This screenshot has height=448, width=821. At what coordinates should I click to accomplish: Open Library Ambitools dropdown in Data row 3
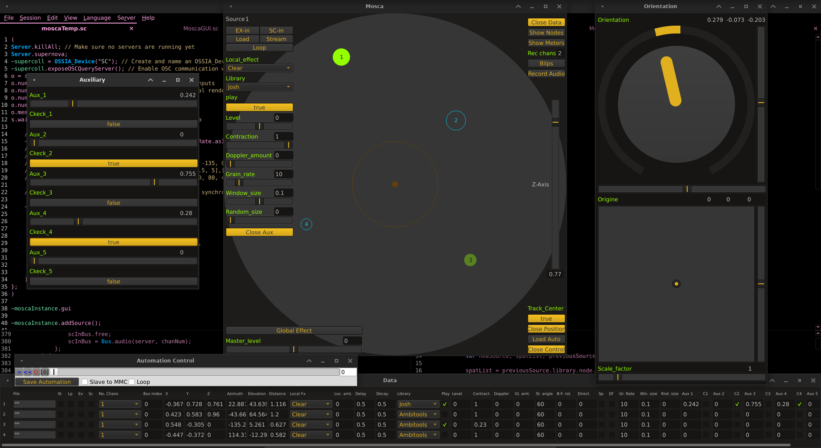[418, 424]
